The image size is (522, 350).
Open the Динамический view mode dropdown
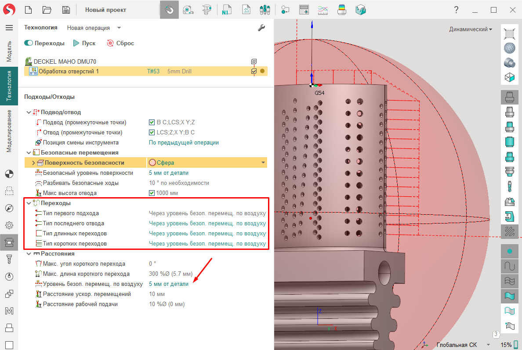pos(470,29)
